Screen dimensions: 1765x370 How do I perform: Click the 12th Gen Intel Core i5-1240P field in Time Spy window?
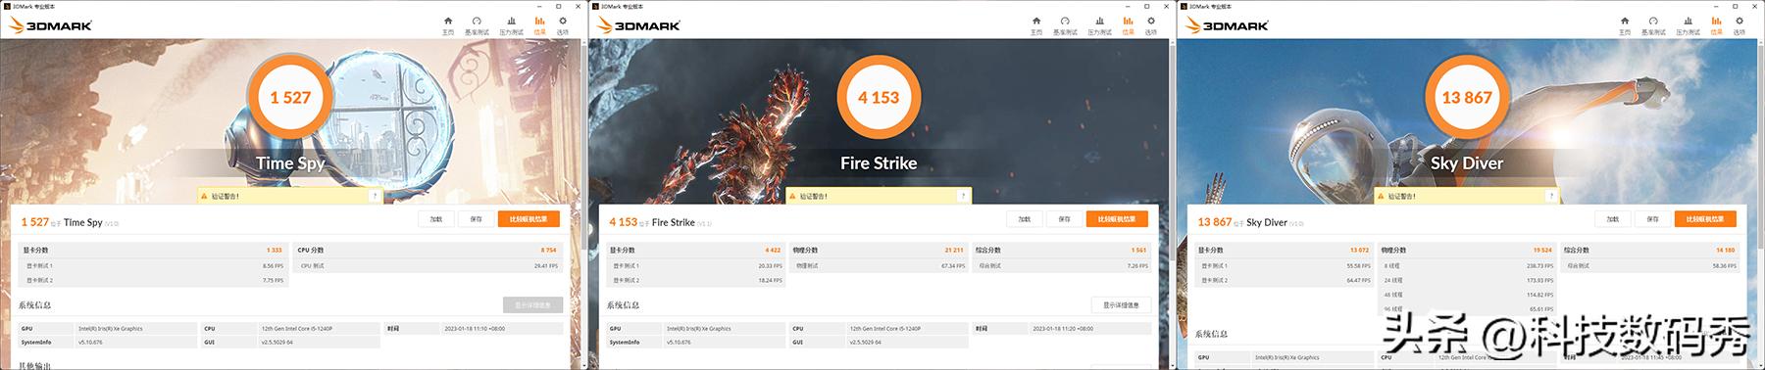coord(319,329)
